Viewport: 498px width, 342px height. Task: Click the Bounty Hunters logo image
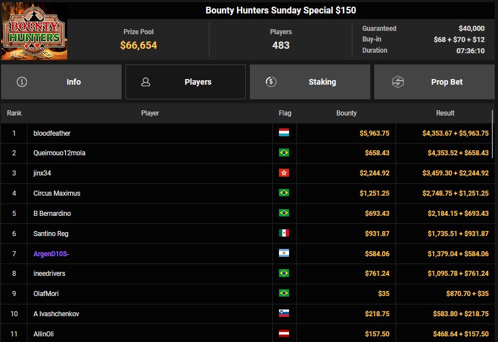click(x=34, y=31)
